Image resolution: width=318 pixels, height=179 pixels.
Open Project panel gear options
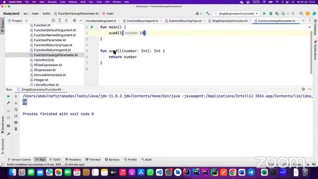(75, 21)
